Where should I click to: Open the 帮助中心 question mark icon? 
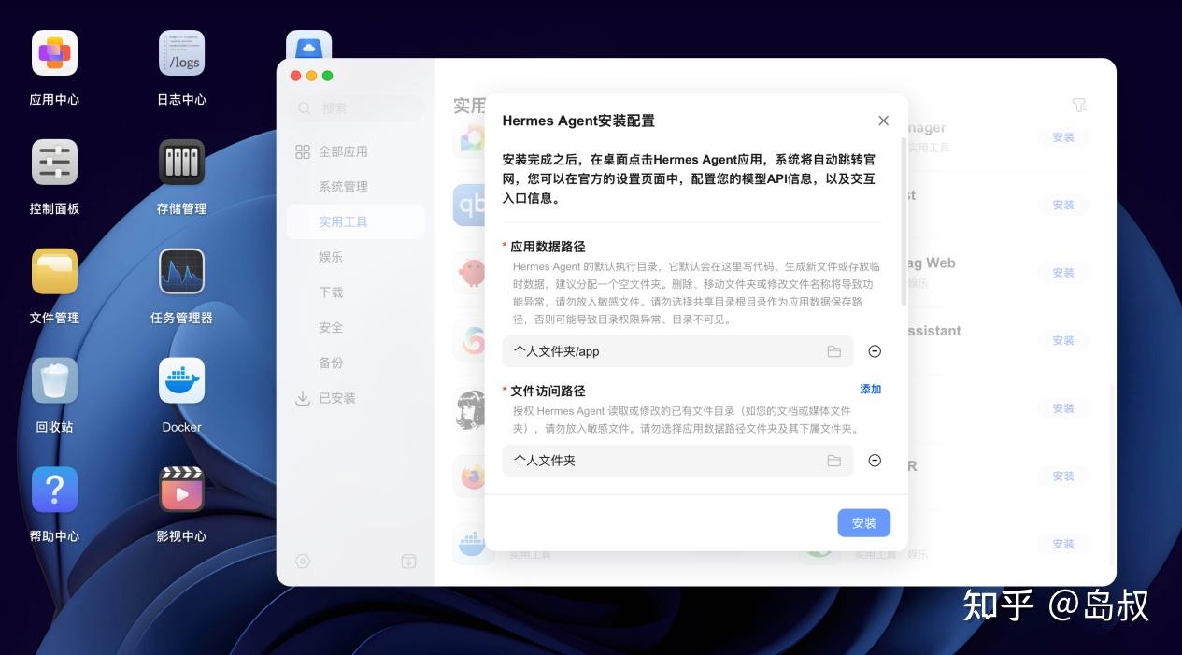coord(54,491)
